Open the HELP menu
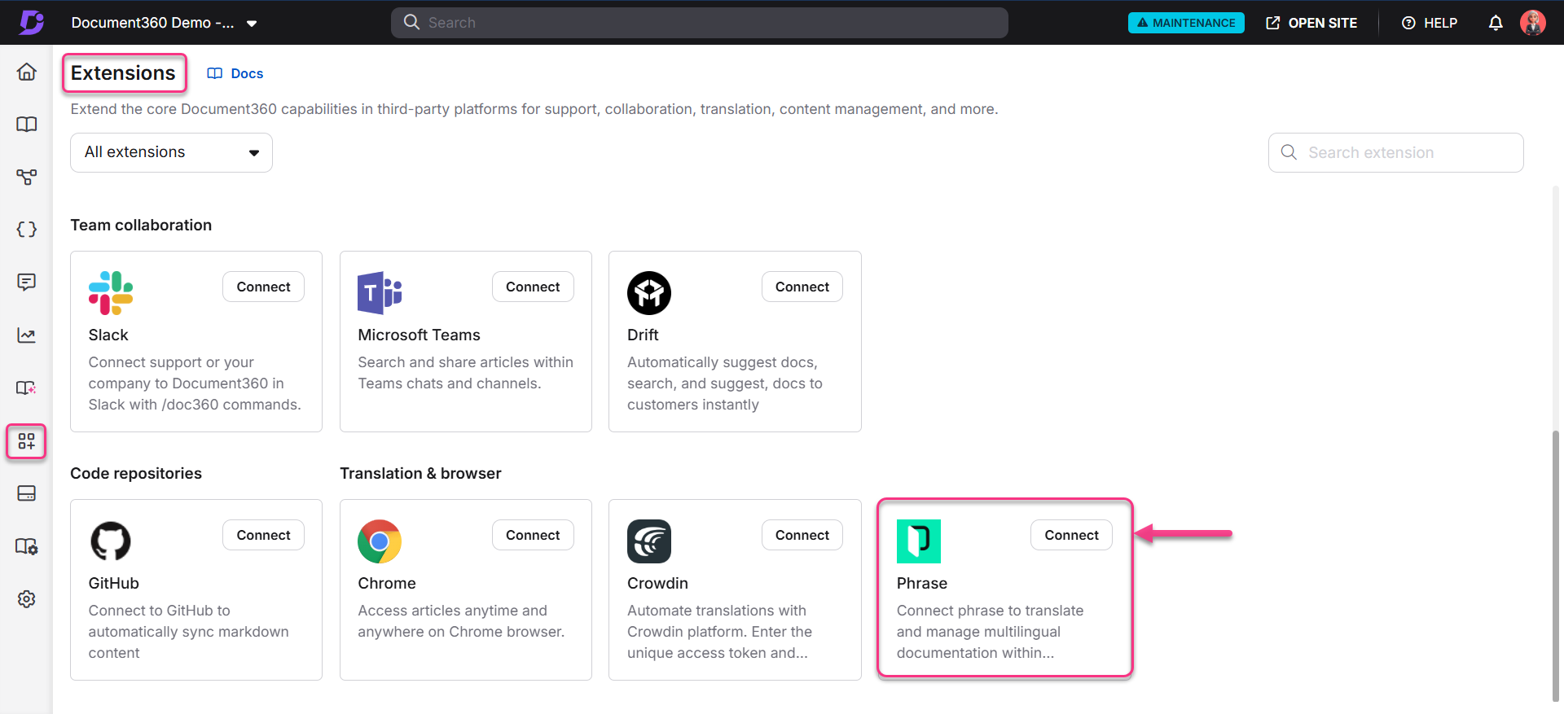 coord(1430,23)
